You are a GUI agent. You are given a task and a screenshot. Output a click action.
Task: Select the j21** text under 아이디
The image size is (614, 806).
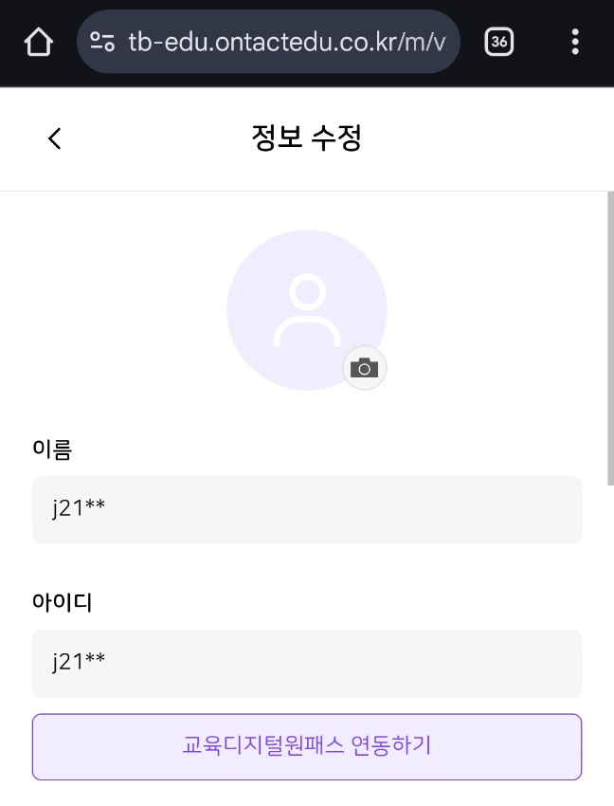79,664
